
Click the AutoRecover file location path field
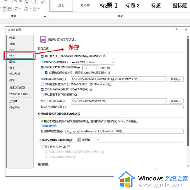(x=119, y=79)
